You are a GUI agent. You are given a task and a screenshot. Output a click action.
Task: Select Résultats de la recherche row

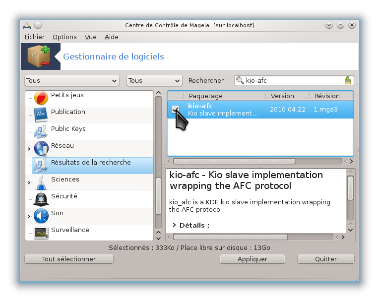(92, 166)
